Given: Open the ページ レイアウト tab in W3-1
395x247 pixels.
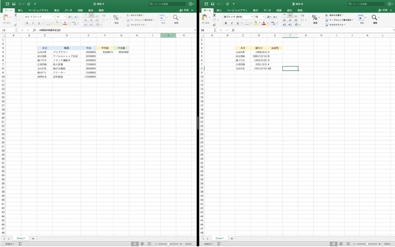Looking at the screenshot, I should pyautogui.click(x=38, y=11).
